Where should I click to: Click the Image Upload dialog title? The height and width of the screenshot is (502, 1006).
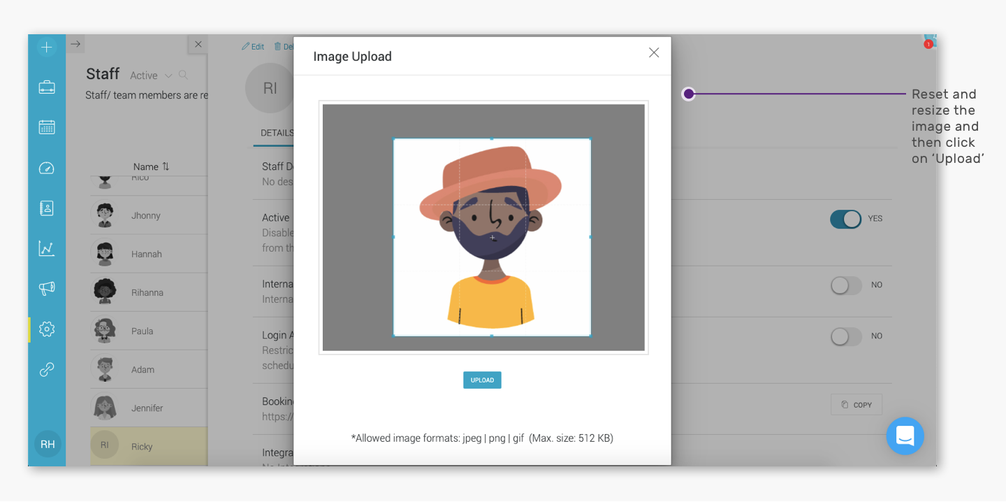click(x=352, y=57)
